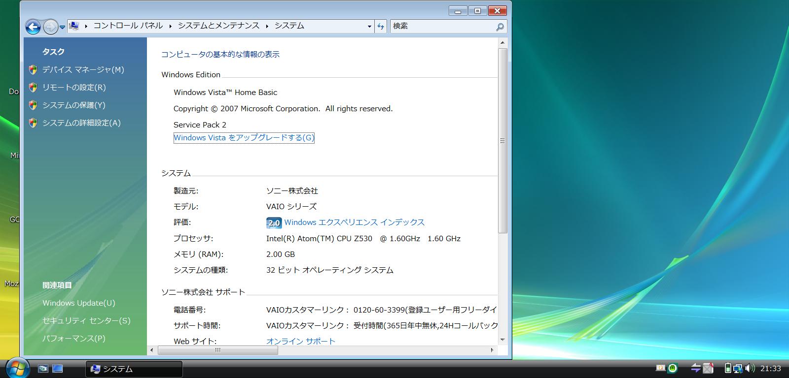Click the ソニー株式会社 manufacturer value
Screen dimensions: 789x378
pos(292,190)
